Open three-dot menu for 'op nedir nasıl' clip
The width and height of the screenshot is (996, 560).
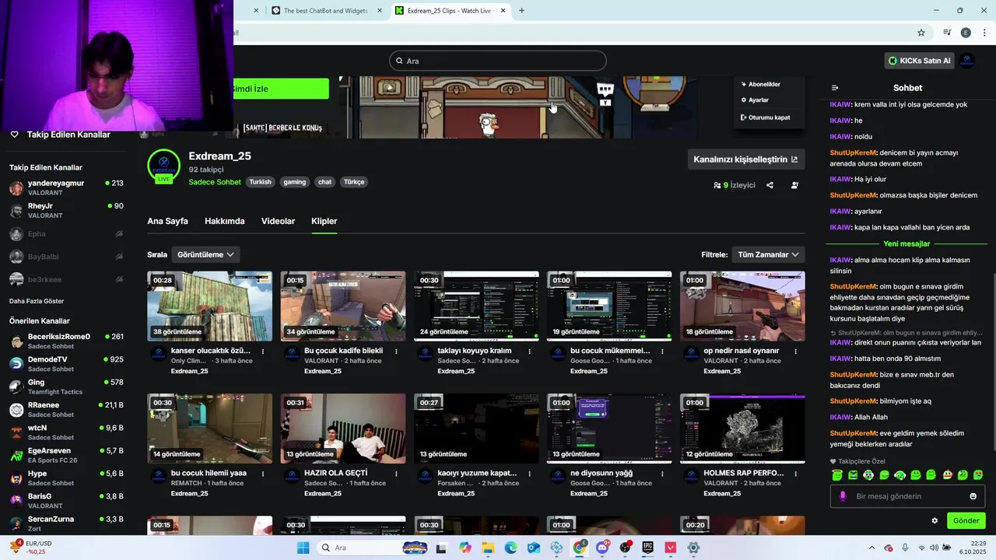795,351
